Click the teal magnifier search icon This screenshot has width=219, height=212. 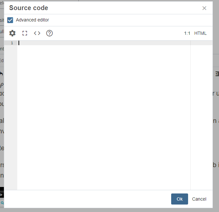tap(2, 203)
